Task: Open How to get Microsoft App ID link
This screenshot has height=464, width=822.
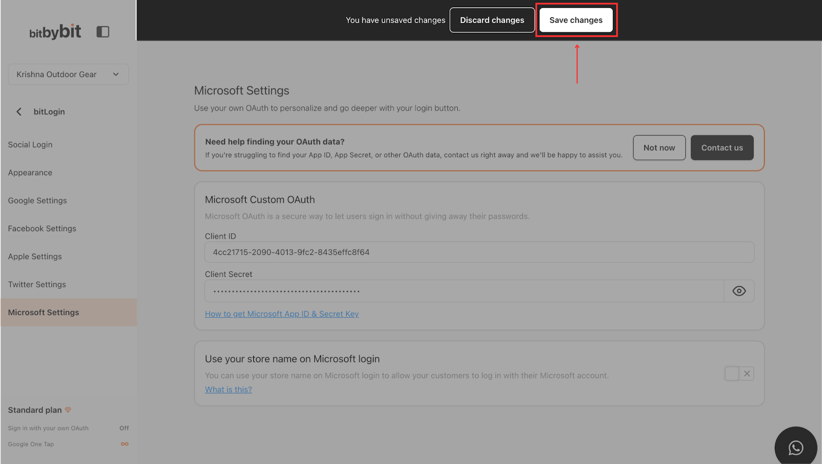Action: click(282, 314)
